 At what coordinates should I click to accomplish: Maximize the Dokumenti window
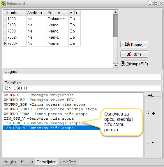[x=156, y=4]
